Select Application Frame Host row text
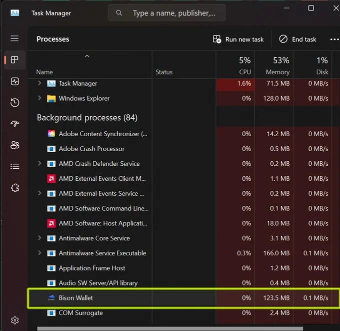 tap(92, 268)
